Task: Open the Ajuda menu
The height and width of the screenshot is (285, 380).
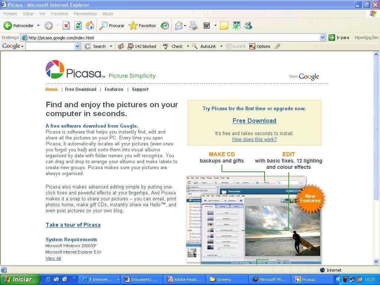Action: coord(108,14)
